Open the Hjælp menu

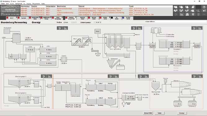coord(43,4)
